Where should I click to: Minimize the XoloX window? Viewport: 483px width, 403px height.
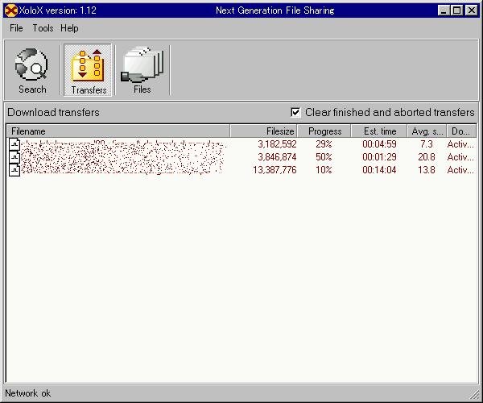tap(444, 10)
